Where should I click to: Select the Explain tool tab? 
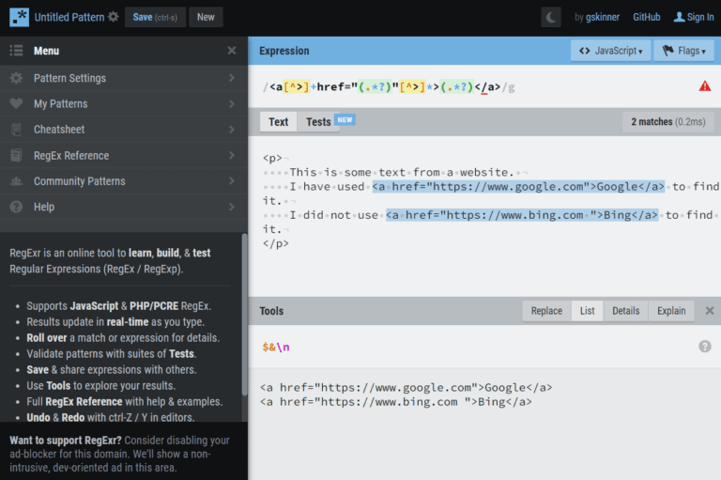coord(670,311)
